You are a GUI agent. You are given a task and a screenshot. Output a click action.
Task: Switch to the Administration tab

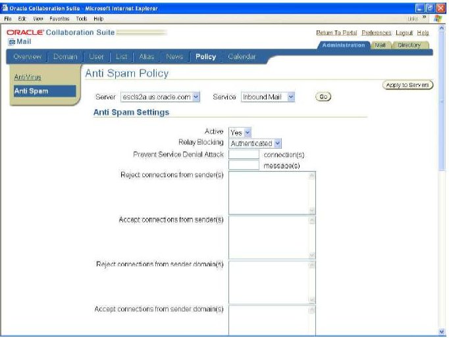344,45
